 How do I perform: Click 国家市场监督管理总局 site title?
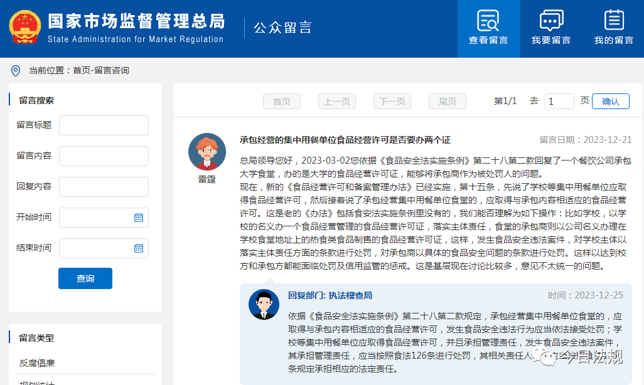pos(136,21)
